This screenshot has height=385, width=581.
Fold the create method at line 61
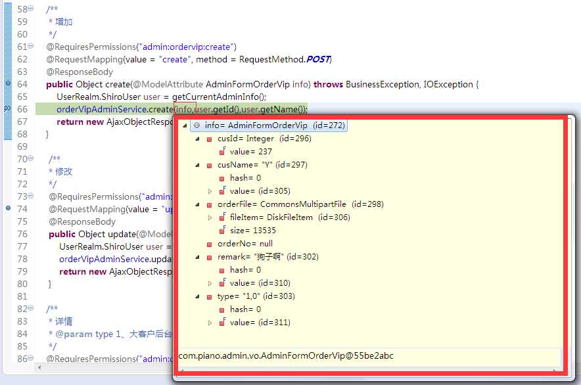click(31, 46)
